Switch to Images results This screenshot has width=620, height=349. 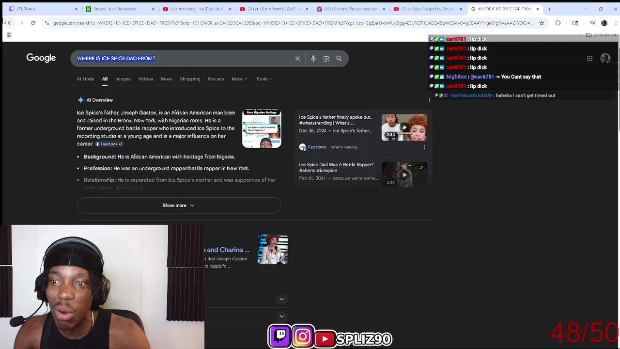point(123,79)
